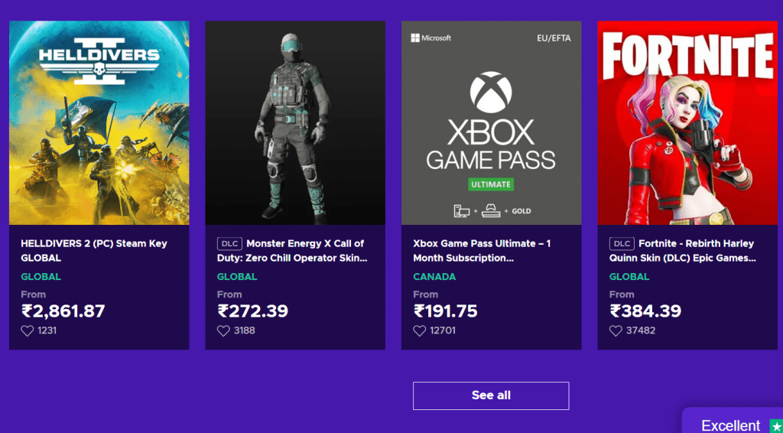Click the Microsoft logo on Xbox card
Screen dimensions: 783x433
[431, 37]
